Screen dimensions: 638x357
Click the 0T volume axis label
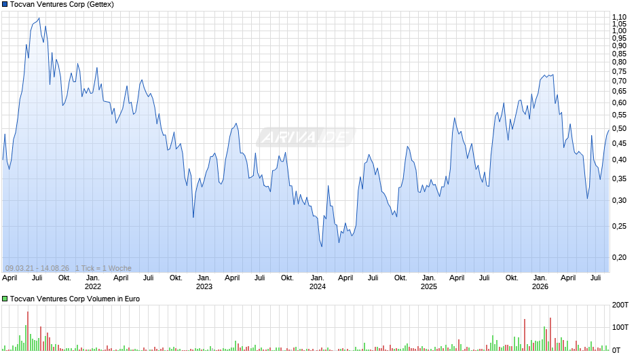(x=616, y=350)
